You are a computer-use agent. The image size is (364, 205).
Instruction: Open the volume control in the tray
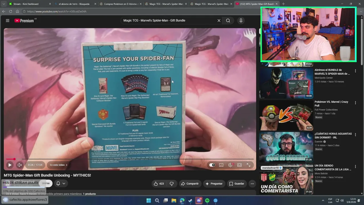(x=342, y=200)
